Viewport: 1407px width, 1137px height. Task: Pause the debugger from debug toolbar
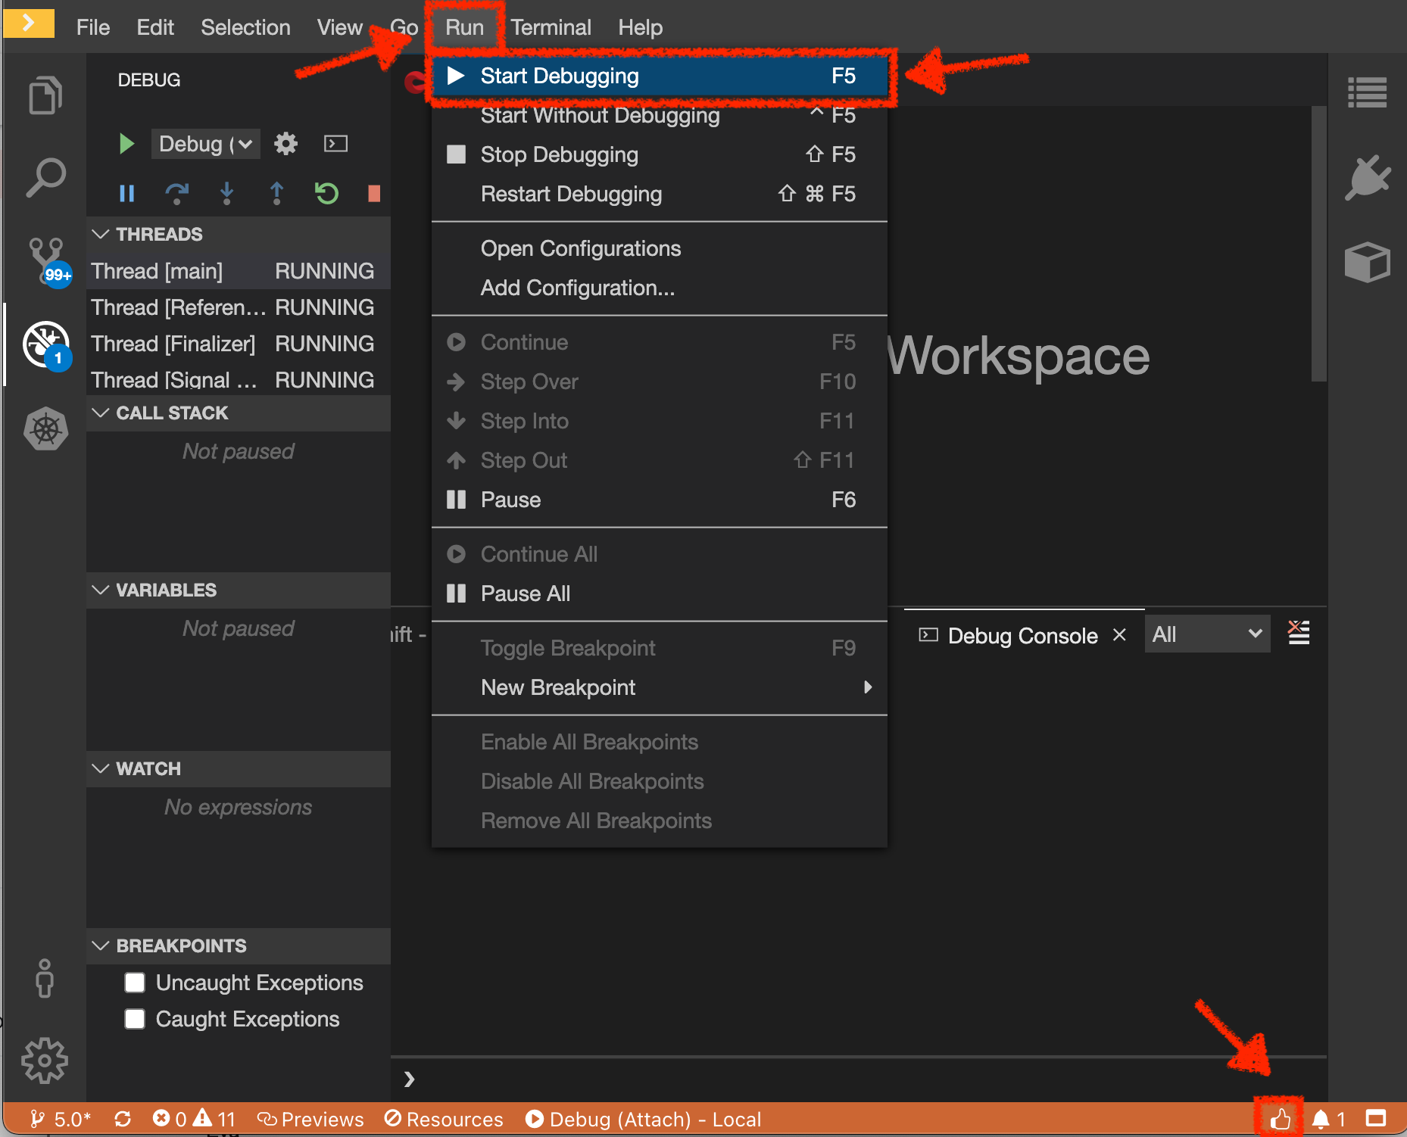(x=126, y=194)
